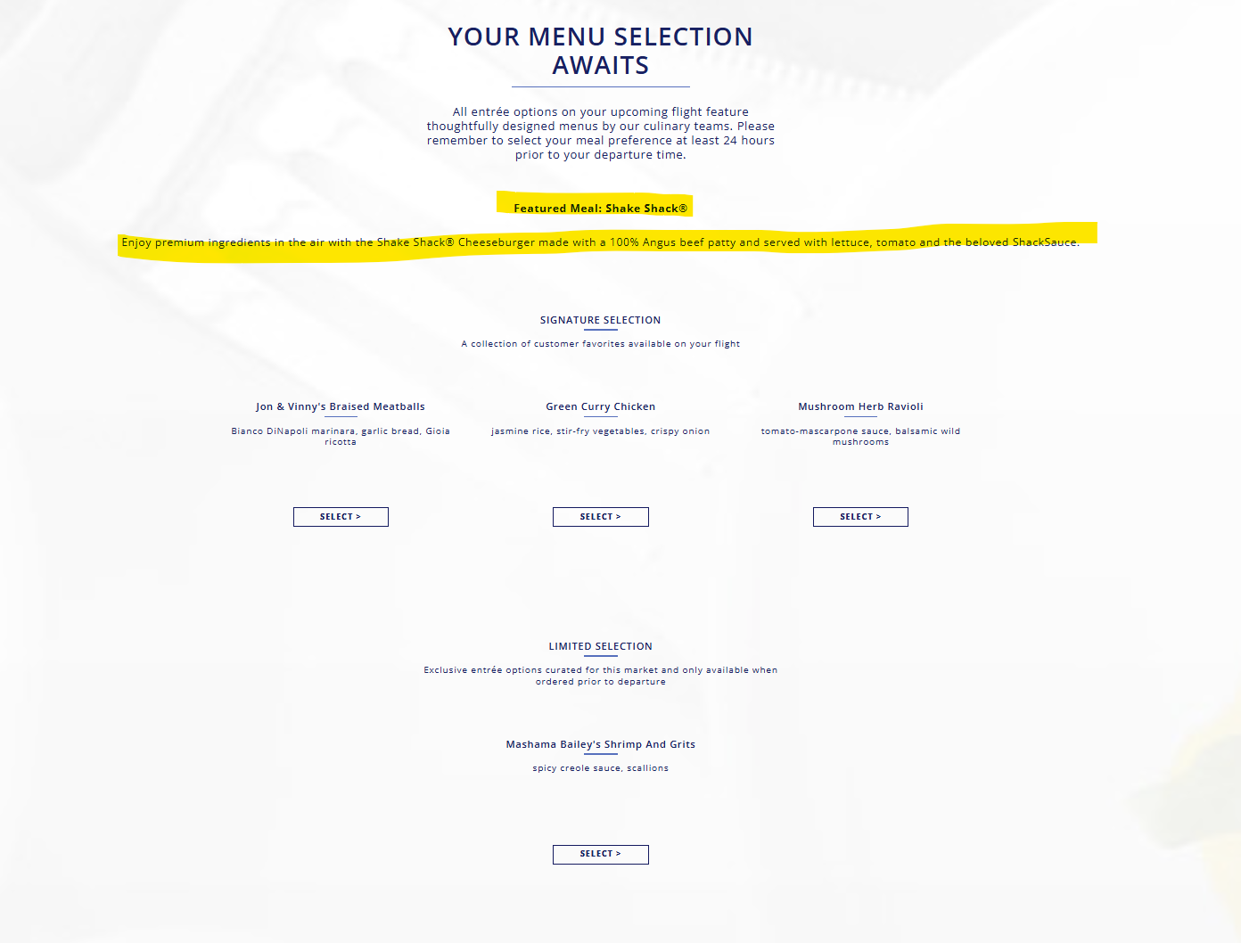The image size is (1241, 943).
Task: Click the spicy creole sauce, scallions text
Action: click(600, 768)
